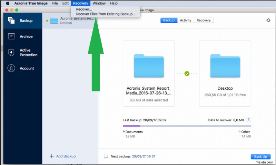Open Active Protection shield icon
Viewport: 276px width, 165px height.
point(11,53)
